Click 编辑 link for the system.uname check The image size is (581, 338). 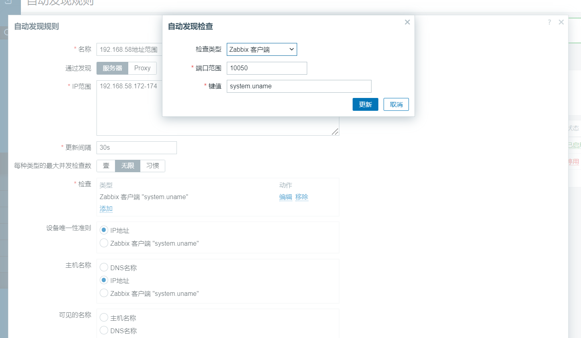(x=286, y=197)
